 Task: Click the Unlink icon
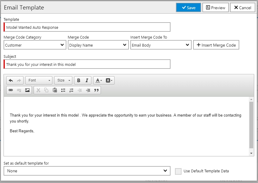19,90
